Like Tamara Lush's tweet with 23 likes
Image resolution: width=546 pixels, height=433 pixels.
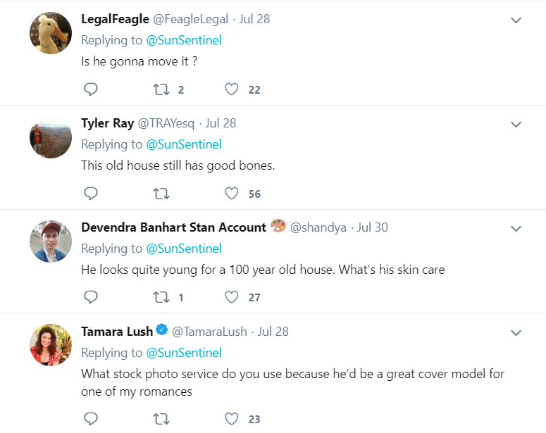pos(232,419)
